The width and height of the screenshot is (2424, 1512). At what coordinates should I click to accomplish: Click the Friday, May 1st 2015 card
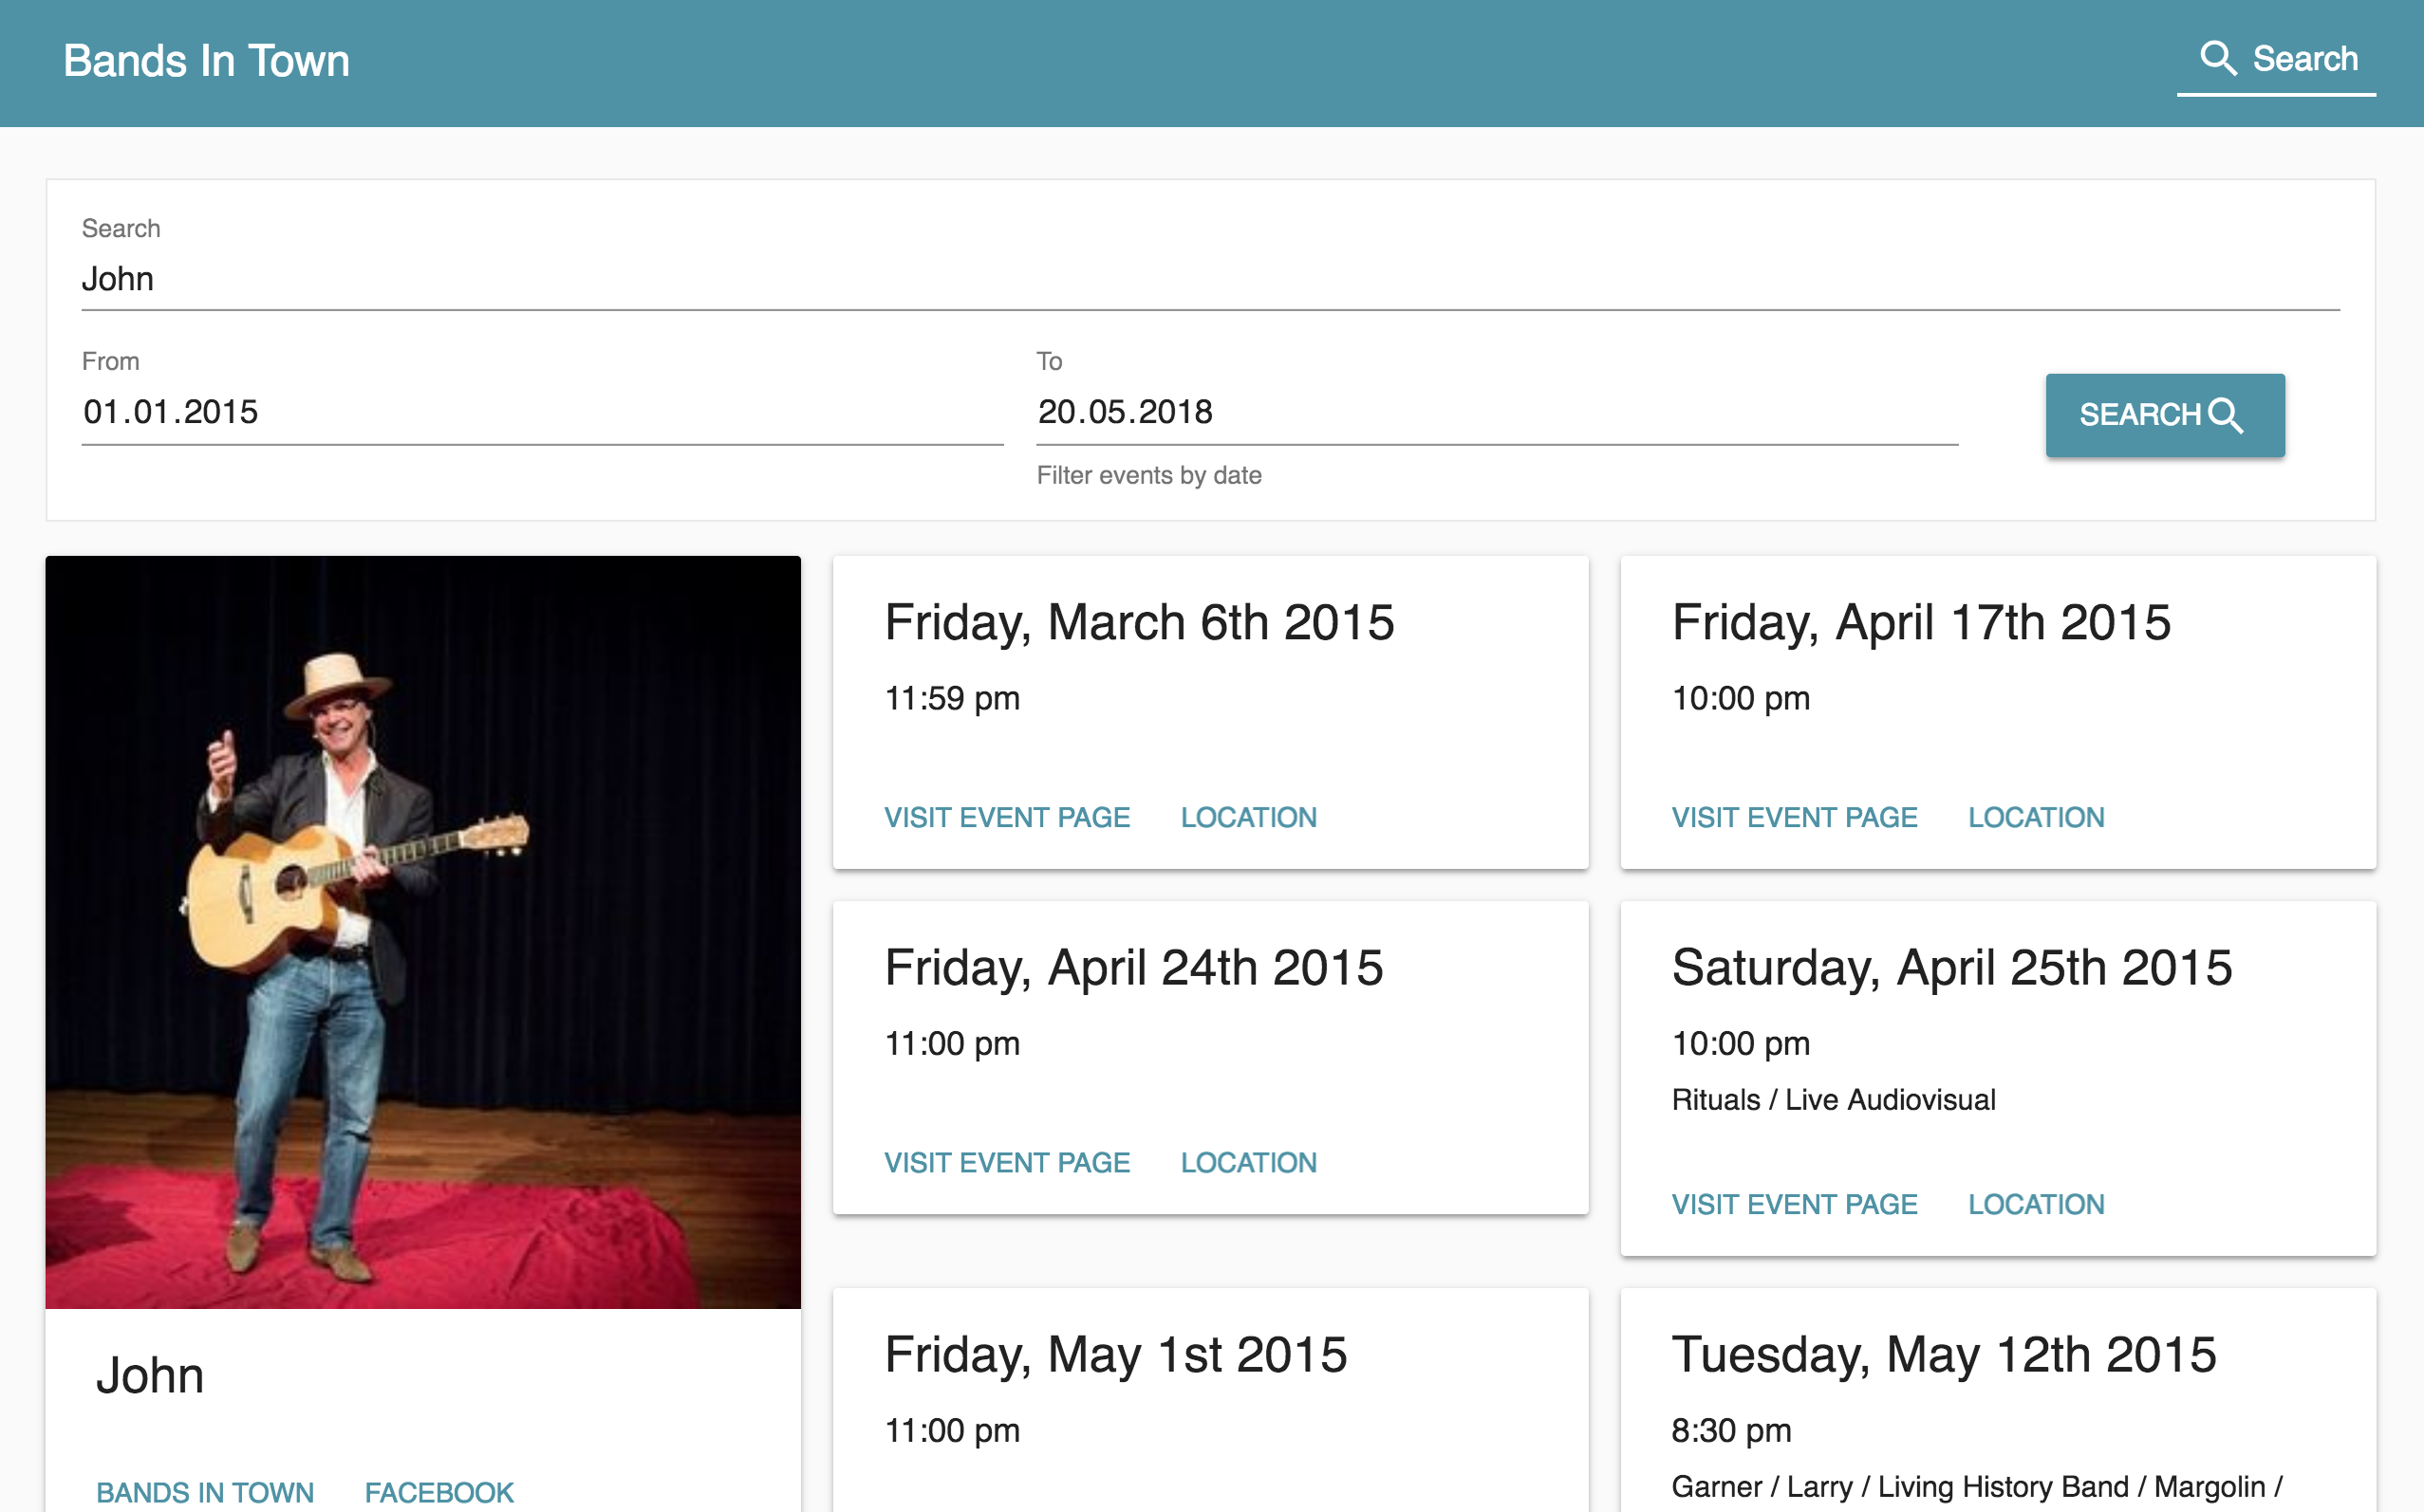click(1209, 1400)
